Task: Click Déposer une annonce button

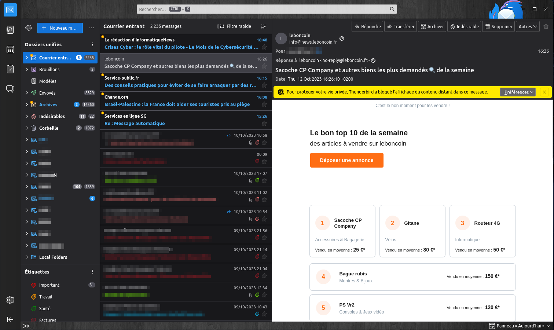Action: (x=346, y=160)
